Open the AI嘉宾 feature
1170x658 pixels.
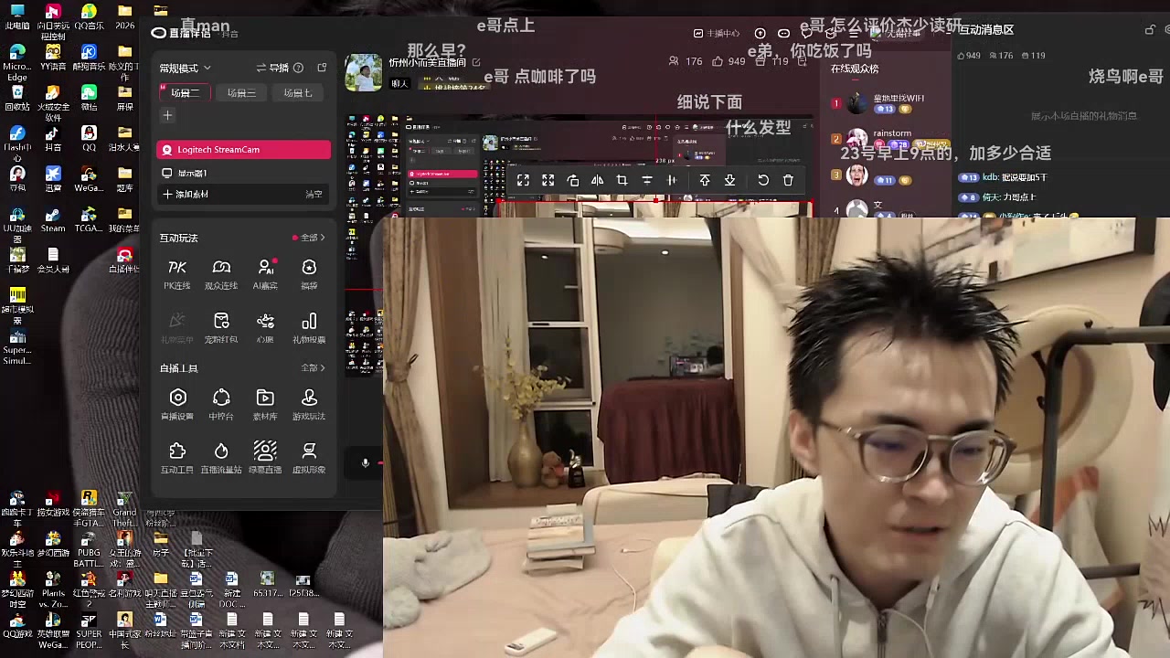coord(265,274)
